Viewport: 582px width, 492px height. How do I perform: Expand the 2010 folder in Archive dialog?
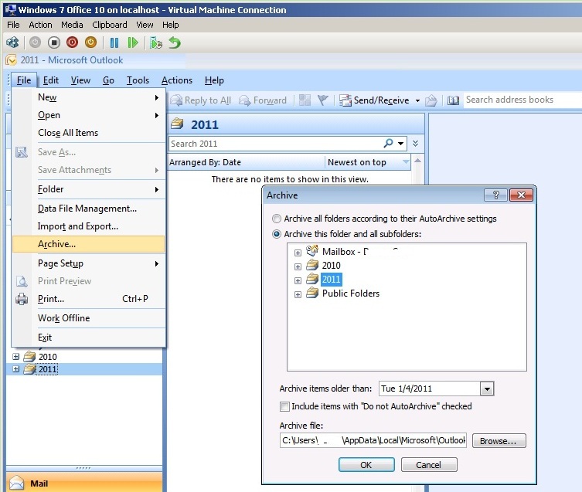tap(298, 266)
